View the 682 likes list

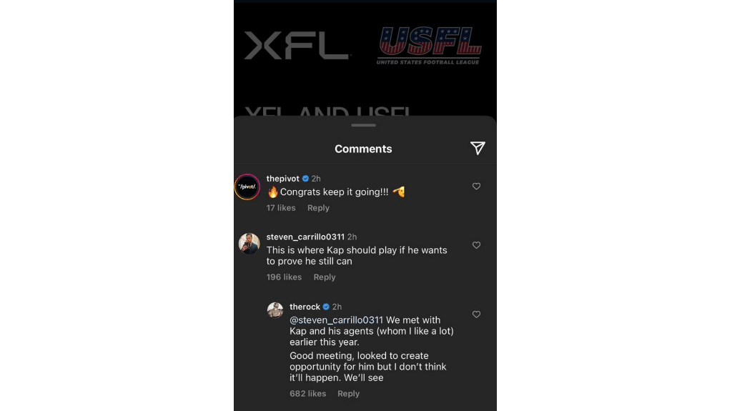click(x=307, y=393)
